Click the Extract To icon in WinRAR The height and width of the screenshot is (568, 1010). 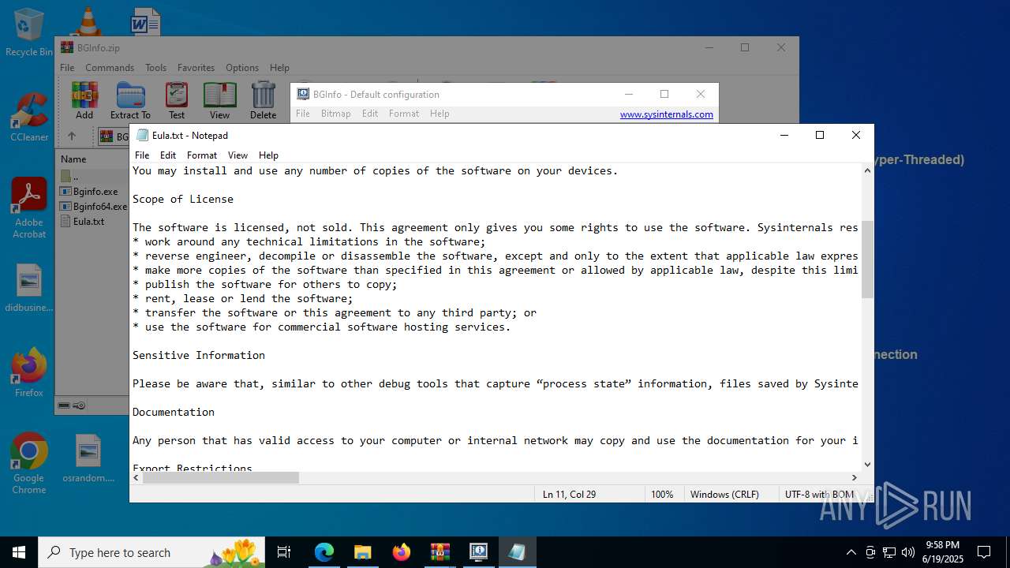pyautogui.click(x=130, y=100)
